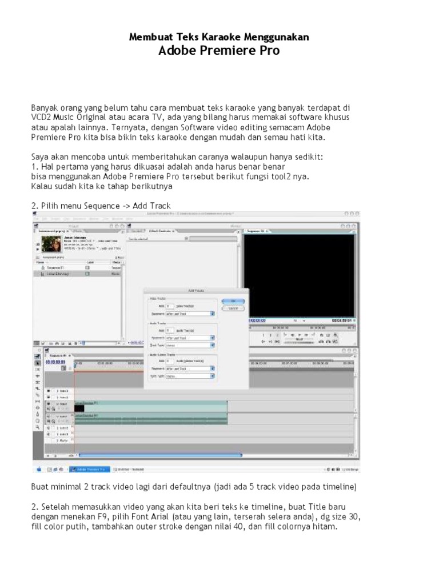This screenshot has width=439, height=585.
Task: Click the Snap icon under timeline timecode
Action: point(63,368)
